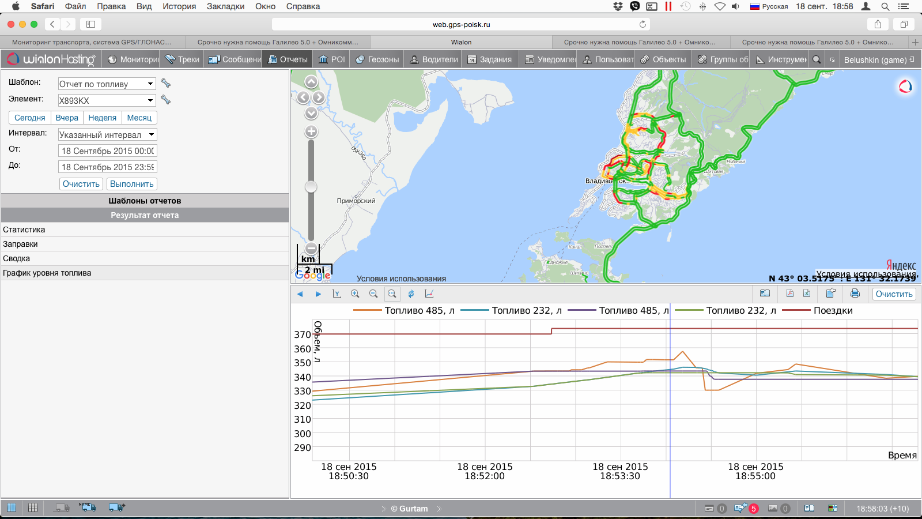
Task: Click the map zoom slider handle
Action: (311, 187)
